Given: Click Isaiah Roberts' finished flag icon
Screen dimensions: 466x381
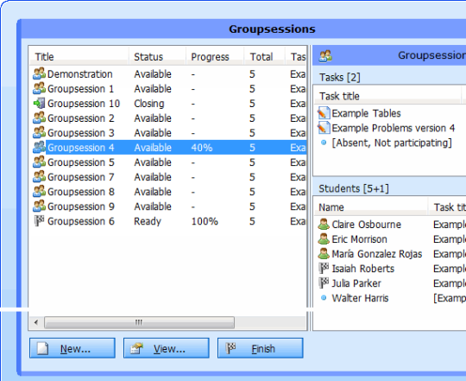Looking at the screenshot, I should tap(324, 269).
